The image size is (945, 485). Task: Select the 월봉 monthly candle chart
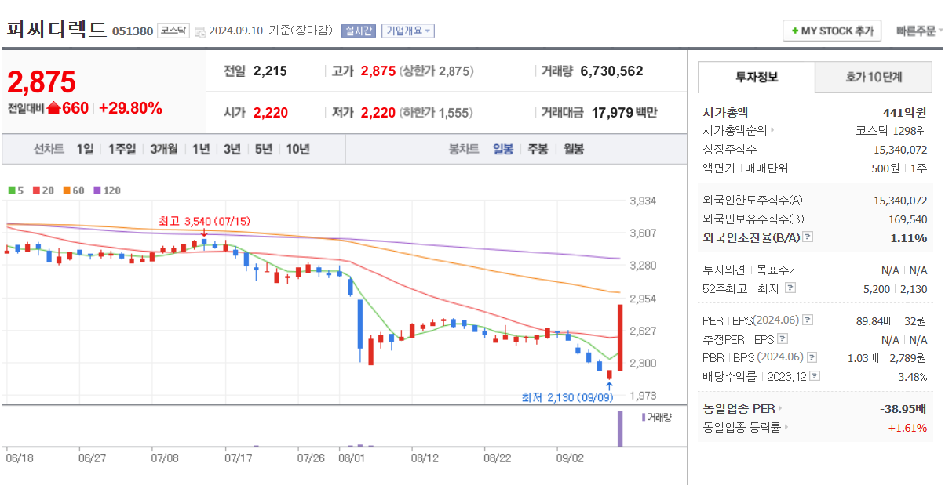click(574, 149)
